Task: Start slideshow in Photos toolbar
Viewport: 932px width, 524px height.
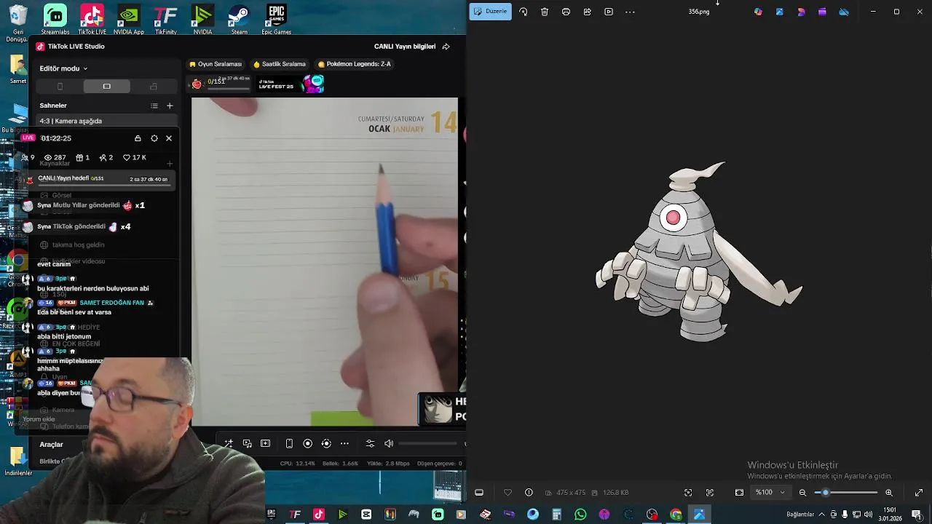Action: (609, 12)
